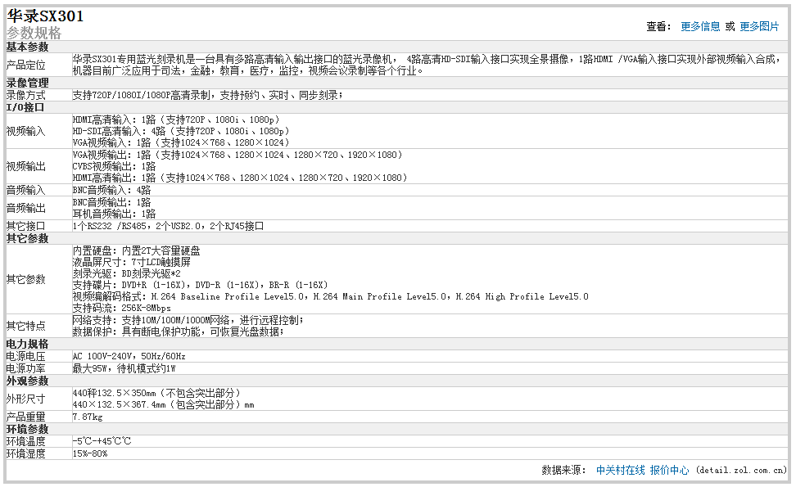Select the 外形尺寸 row label
Viewport: 796px width, 487px height.
pyautogui.click(x=26, y=399)
